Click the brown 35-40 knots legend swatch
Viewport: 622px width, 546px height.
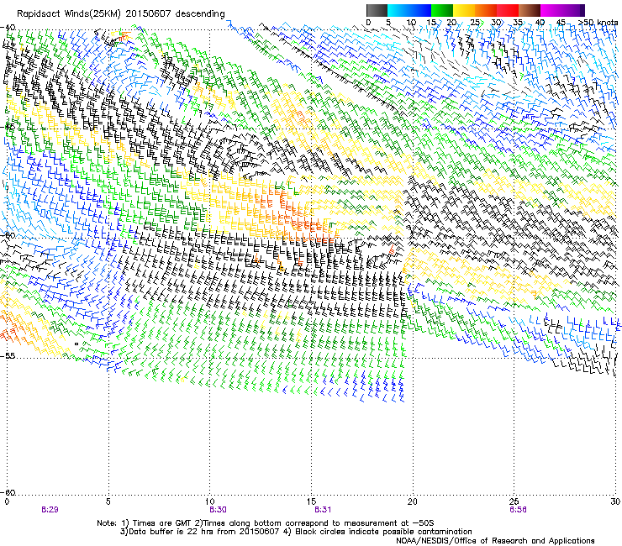tap(530, 10)
